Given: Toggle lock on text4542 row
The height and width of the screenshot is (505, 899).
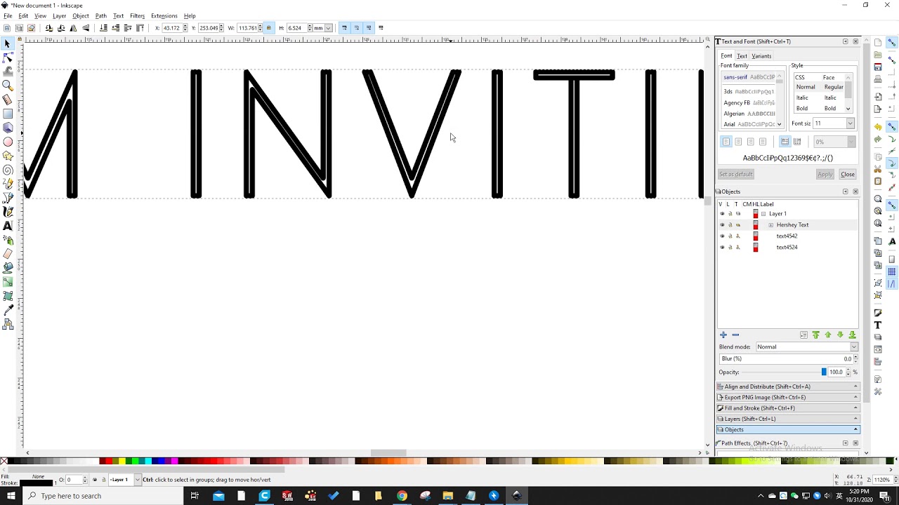Looking at the screenshot, I should pos(730,236).
